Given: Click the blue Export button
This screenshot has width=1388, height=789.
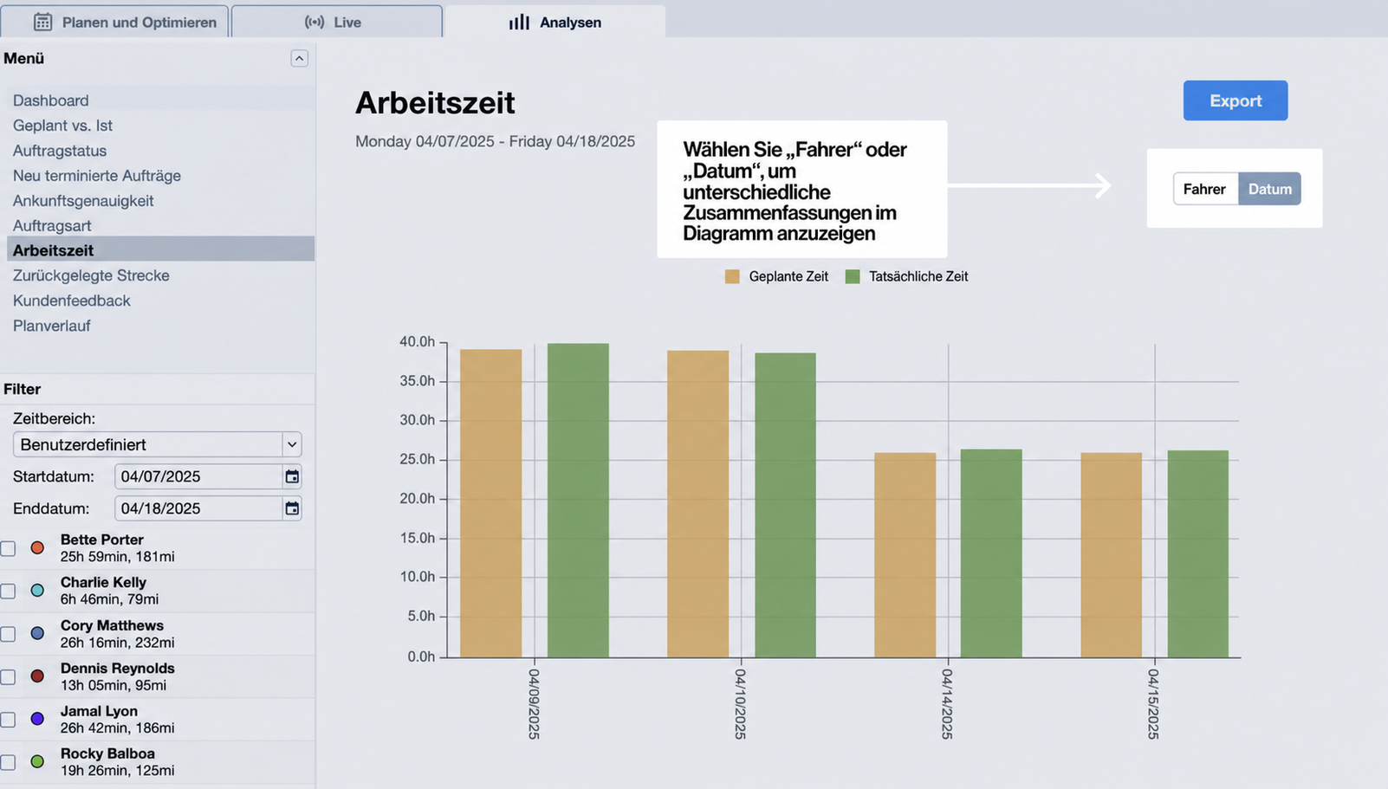Looking at the screenshot, I should point(1236,100).
